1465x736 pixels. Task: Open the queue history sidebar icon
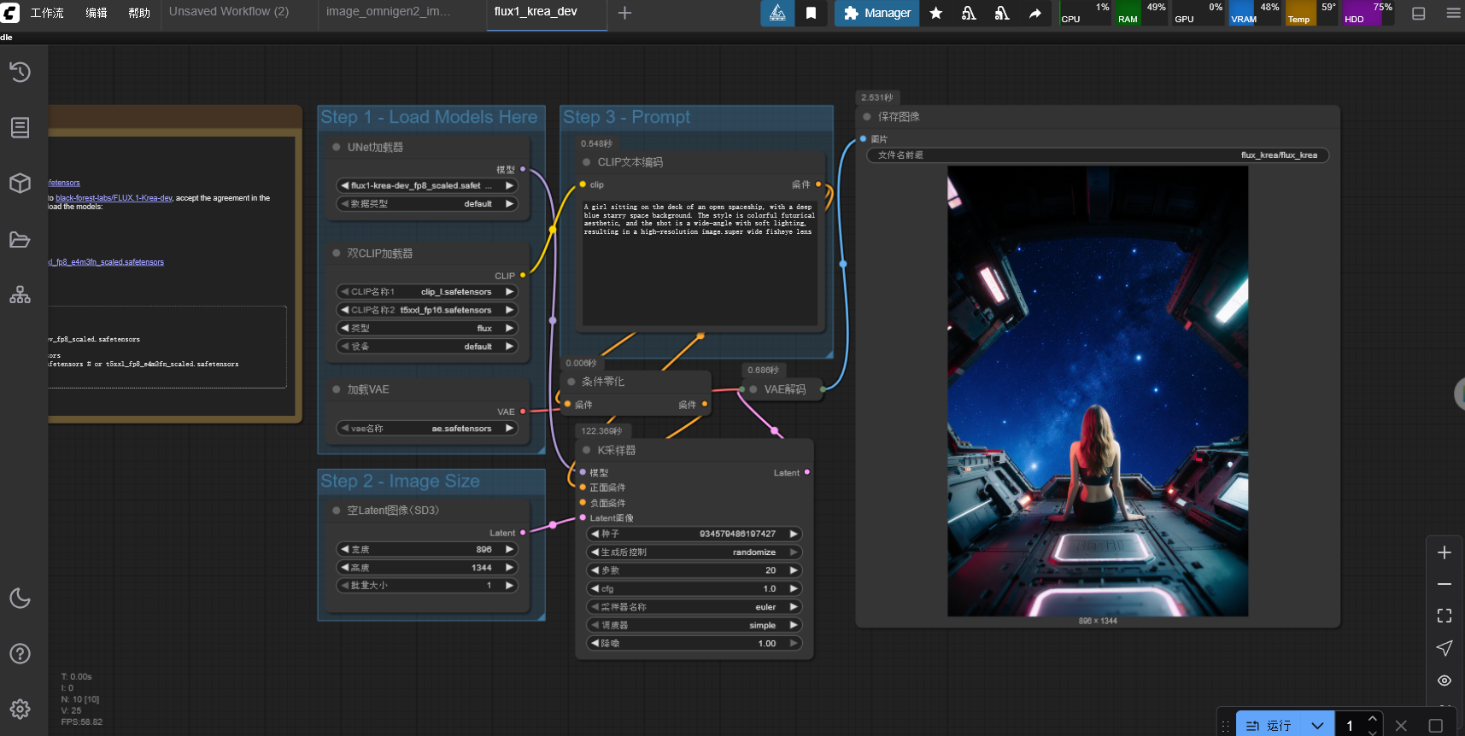tap(20, 73)
